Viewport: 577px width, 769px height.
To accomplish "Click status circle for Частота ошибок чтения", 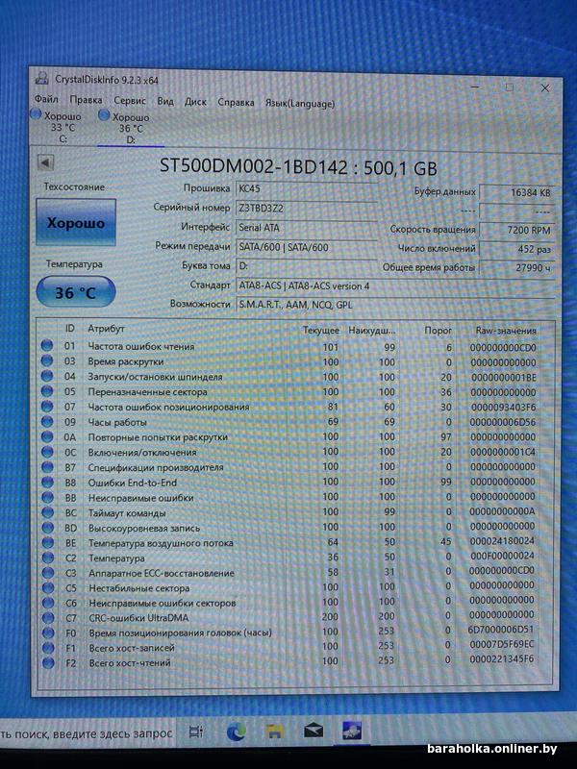I will [46, 346].
